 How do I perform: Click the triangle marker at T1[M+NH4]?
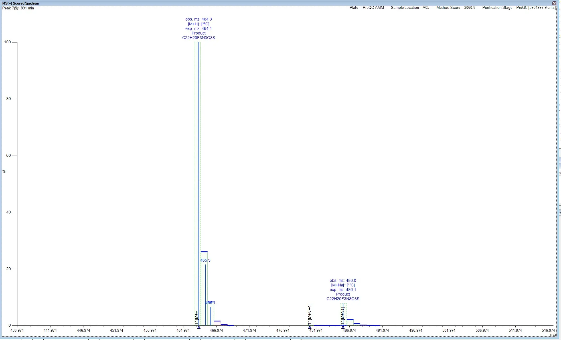click(x=310, y=327)
